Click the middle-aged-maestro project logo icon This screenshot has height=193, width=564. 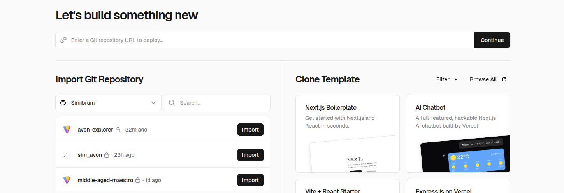point(67,180)
